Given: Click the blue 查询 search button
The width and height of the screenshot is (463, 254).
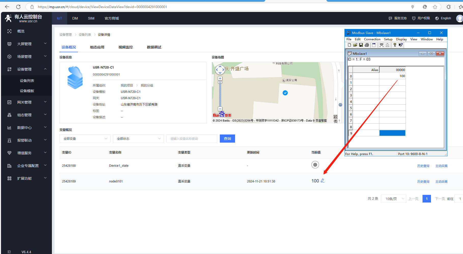Looking at the screenshot, I should point(227,139).
